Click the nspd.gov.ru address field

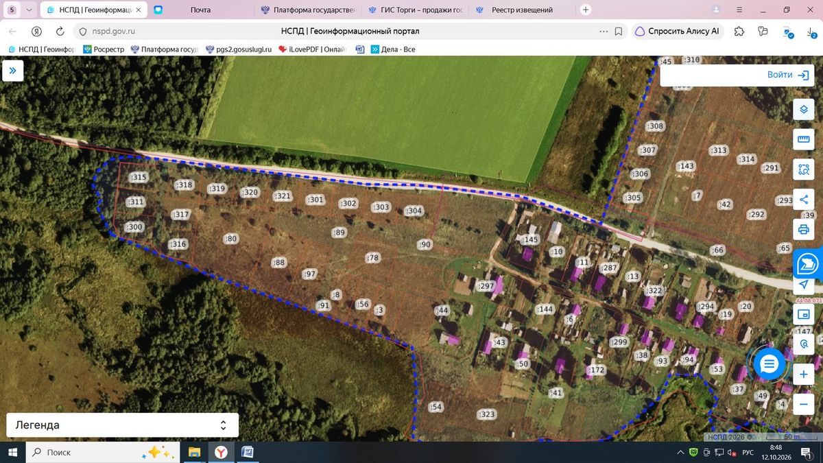(112, 31)
